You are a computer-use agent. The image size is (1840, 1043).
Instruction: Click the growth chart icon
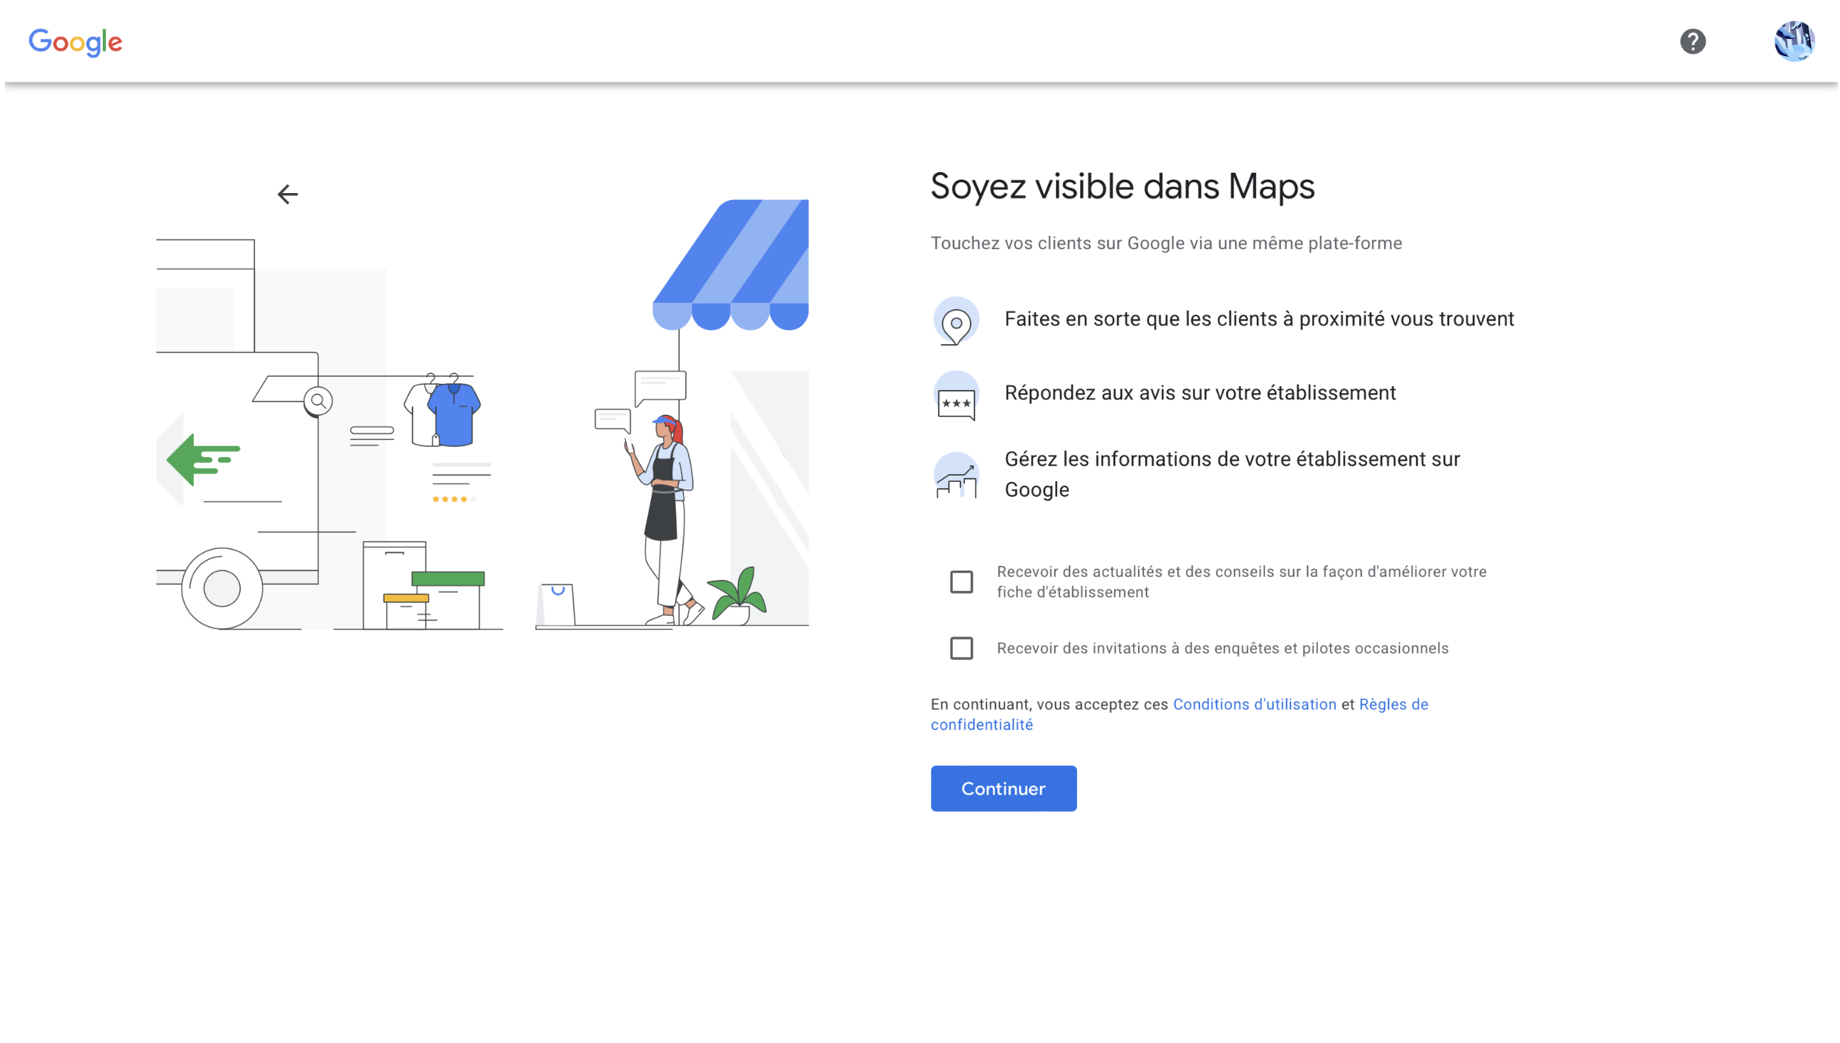pos(956,475)
